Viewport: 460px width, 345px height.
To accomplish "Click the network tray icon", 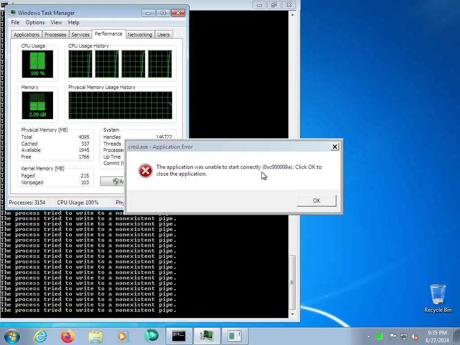I will tap(404, 336).
